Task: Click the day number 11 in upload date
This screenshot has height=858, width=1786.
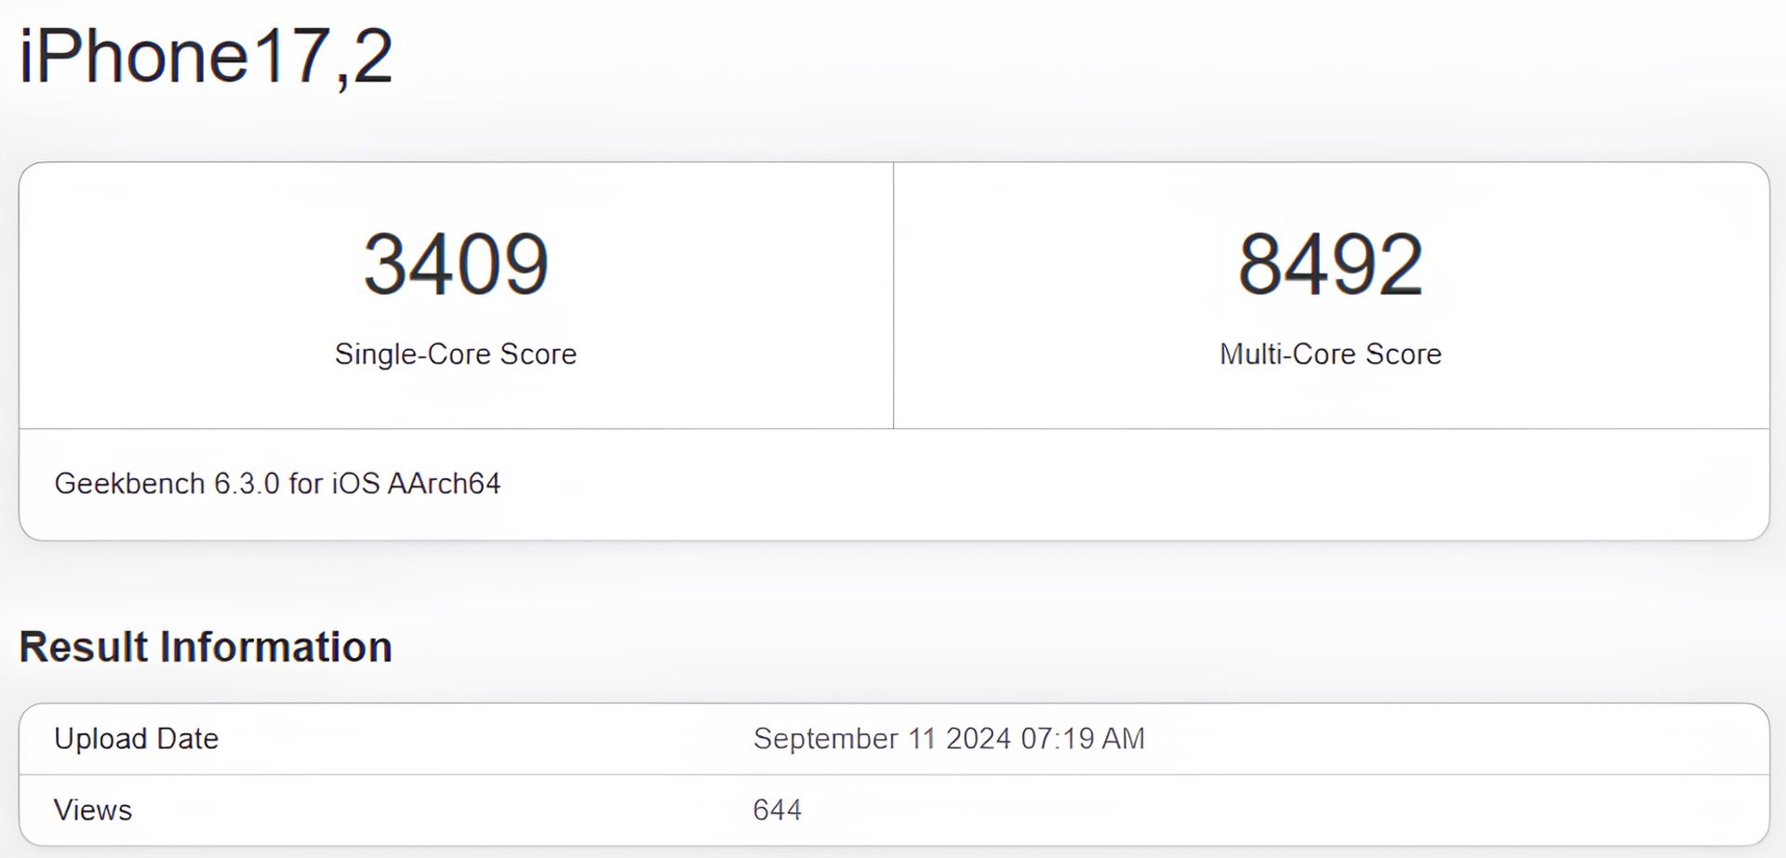Action: (x=922, y=739)
